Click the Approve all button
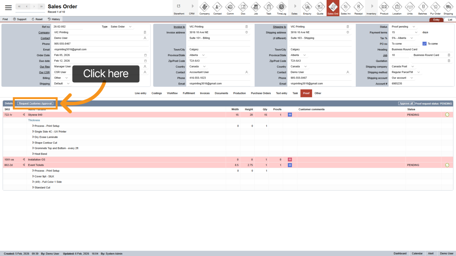Screen dimensions: 456x256 [406, 103]
